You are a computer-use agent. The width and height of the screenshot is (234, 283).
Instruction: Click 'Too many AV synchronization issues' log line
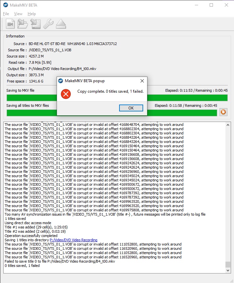[105, 214]
